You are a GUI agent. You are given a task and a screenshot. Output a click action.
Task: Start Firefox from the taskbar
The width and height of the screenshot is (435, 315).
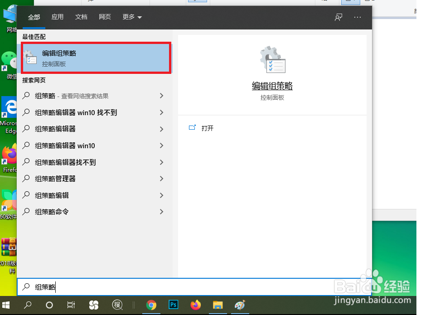point(195,305)
